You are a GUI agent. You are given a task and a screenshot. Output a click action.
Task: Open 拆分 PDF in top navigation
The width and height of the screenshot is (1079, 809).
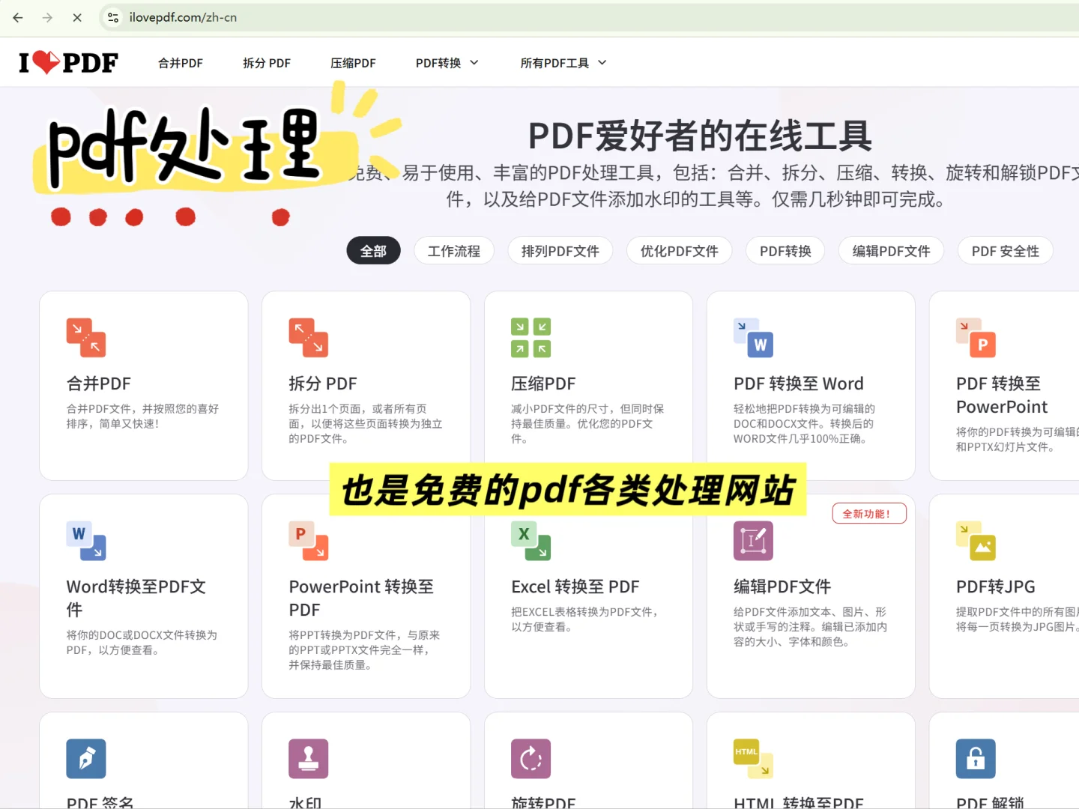(x=267, y=63)
